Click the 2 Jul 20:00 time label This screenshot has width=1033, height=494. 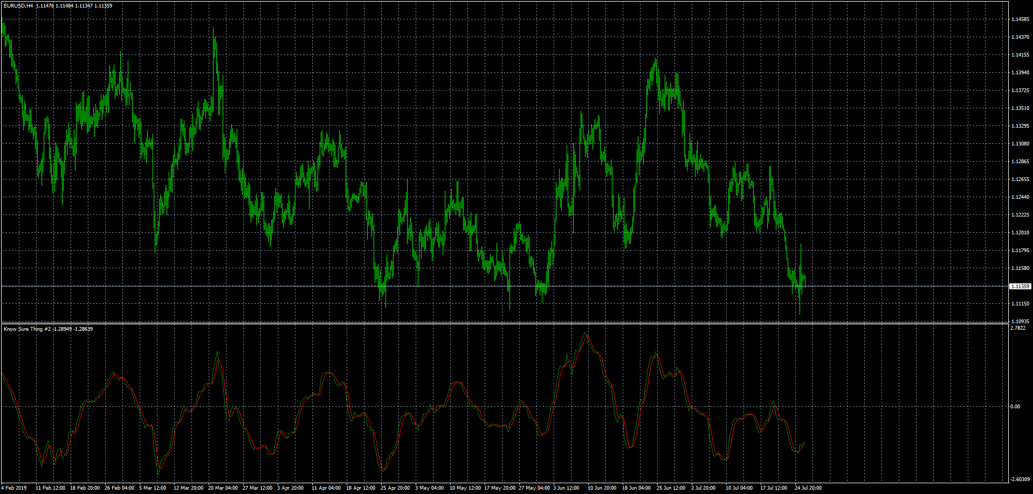[x=704, y=488]
